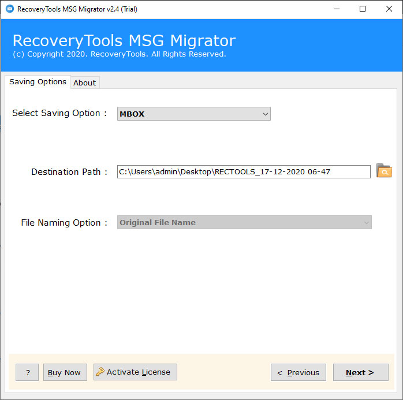Viewport: 403px width, 400px height.
Task: Close the MSG Migrator window
Action: pyautogui.click(x=389, y=9)
